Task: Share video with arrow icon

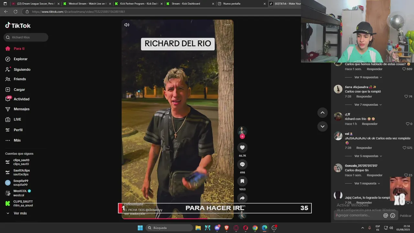Action: pyautogui.click(x=242, y=198)
